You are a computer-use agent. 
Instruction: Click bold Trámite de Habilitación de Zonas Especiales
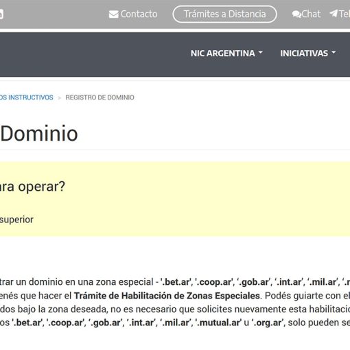click(167, 296)
